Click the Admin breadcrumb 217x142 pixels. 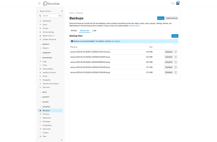[72, 13]
